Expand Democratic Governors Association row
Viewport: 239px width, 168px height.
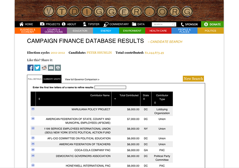click(33, 156)
